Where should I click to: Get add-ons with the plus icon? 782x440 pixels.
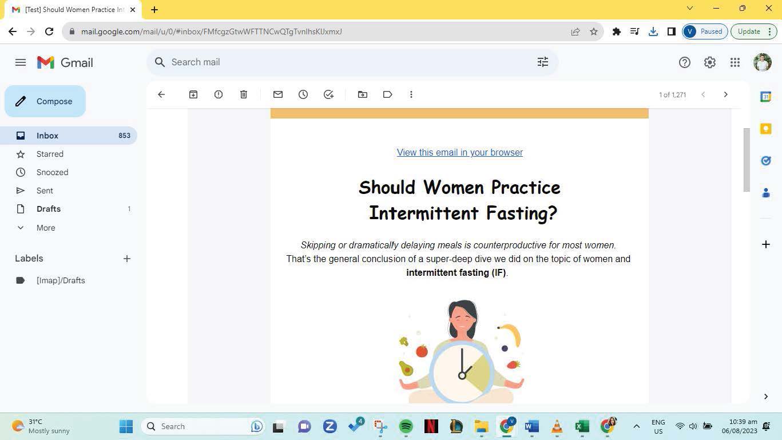(766, 244)
